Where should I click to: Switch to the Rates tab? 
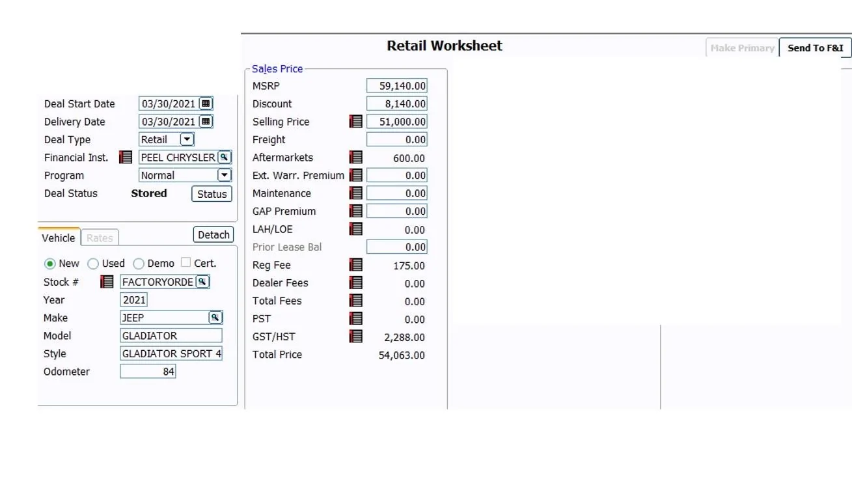(100, 238)
